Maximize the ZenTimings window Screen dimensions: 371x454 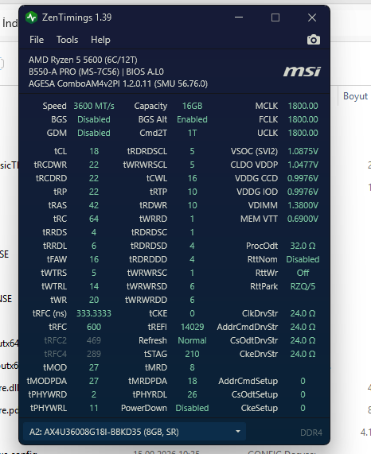(275, 17)
